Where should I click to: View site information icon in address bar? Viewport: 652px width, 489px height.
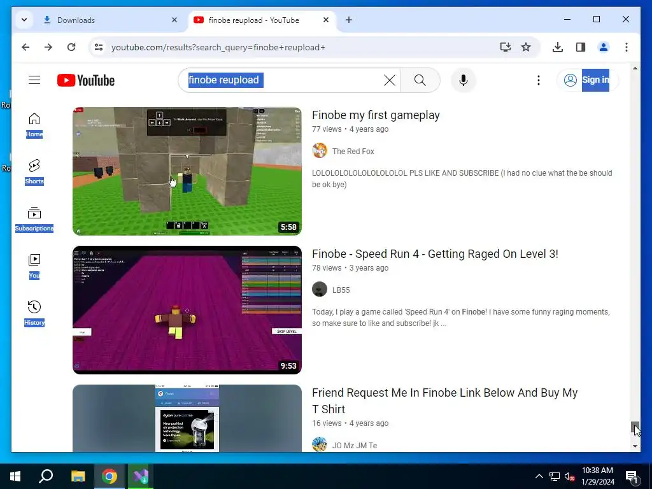click(99, 47)
